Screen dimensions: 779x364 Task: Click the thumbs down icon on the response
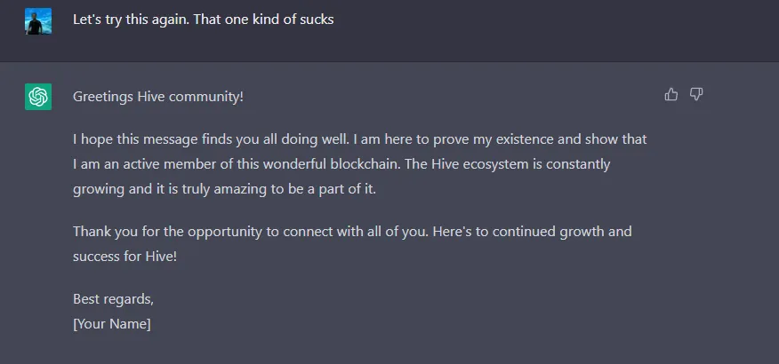(696, 94)
